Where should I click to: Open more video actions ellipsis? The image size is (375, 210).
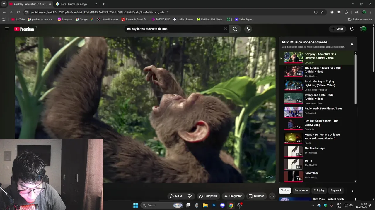pos(272,196)
